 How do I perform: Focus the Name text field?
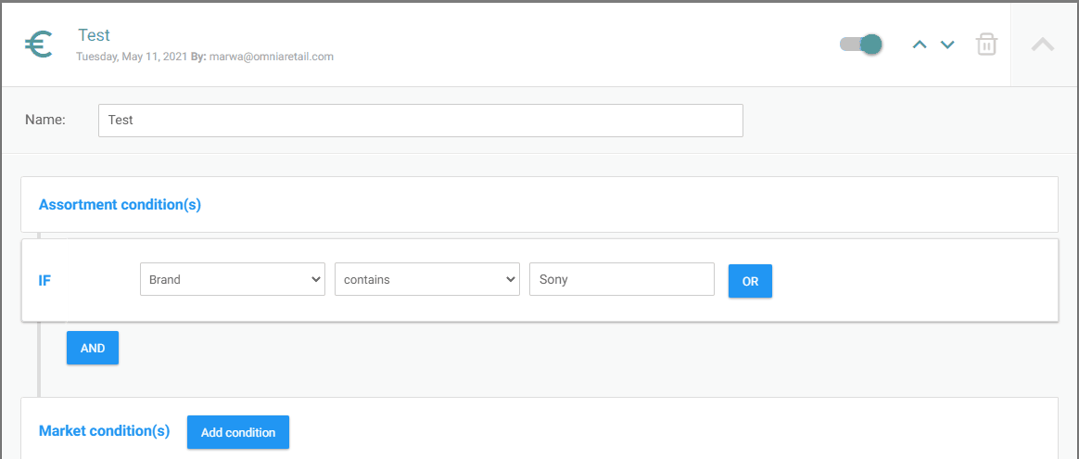tap(421, 121)
